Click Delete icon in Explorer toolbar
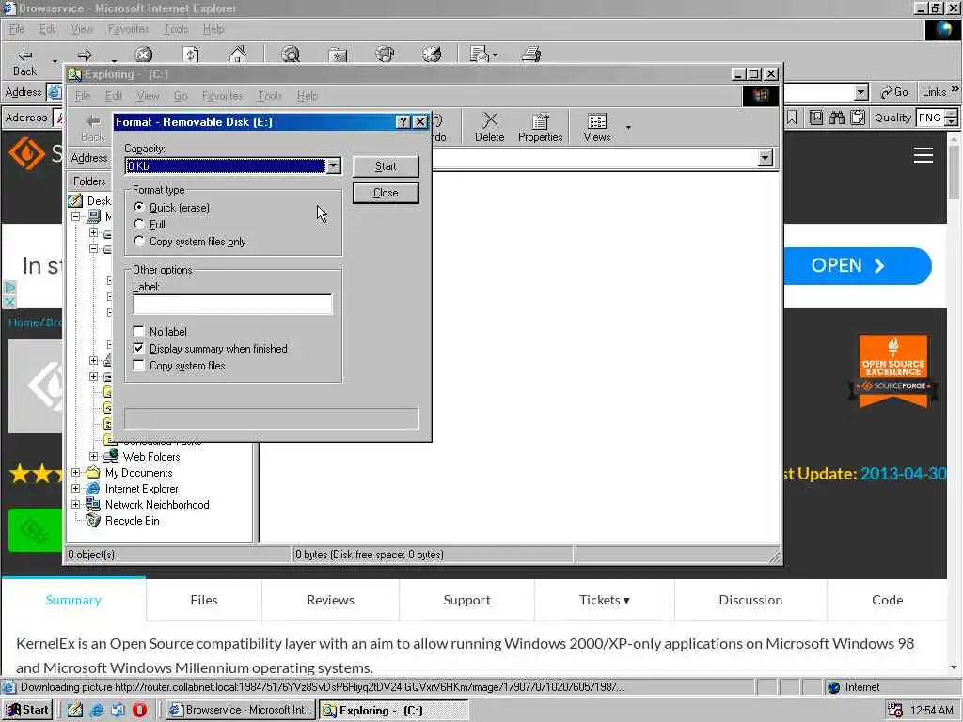 [x=489, y=127]
